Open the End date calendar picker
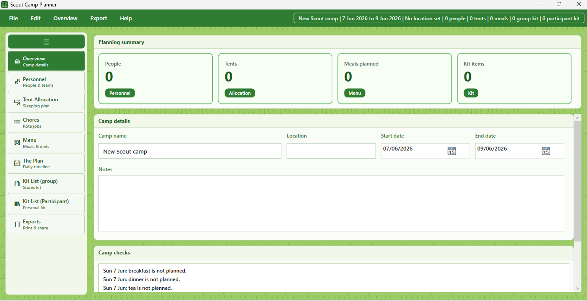 tap(546, 151)
